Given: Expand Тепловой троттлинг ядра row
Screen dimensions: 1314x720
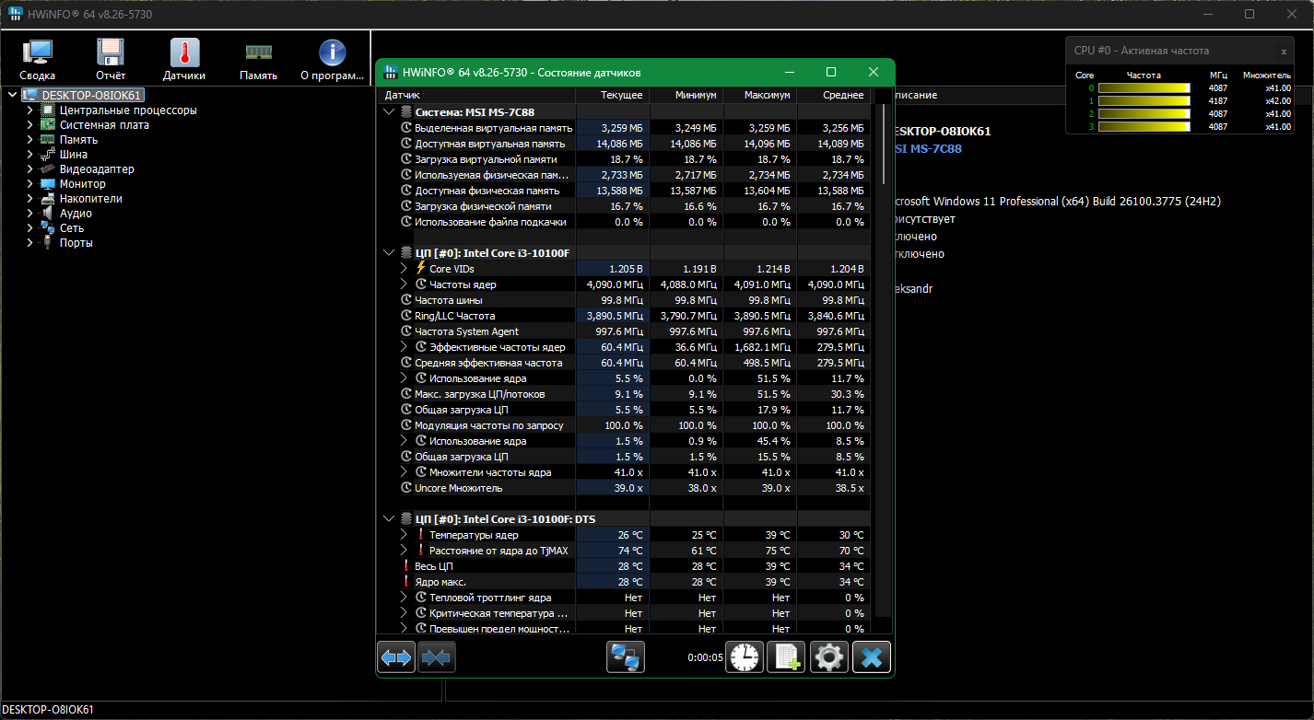Looking at the screenshot, I should point(404,598).
